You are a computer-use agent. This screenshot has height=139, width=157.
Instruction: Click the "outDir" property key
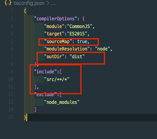tap(54, 57)
